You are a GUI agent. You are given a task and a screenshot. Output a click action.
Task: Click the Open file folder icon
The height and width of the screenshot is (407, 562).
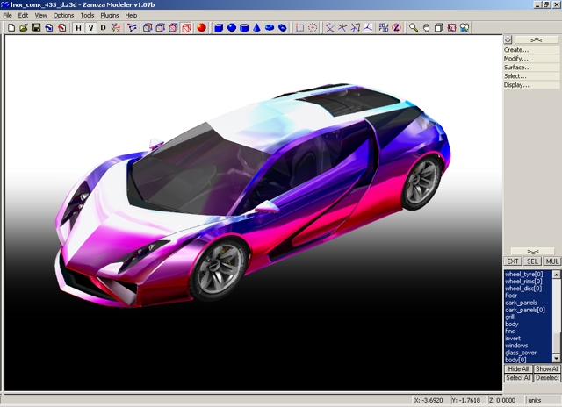23,28
